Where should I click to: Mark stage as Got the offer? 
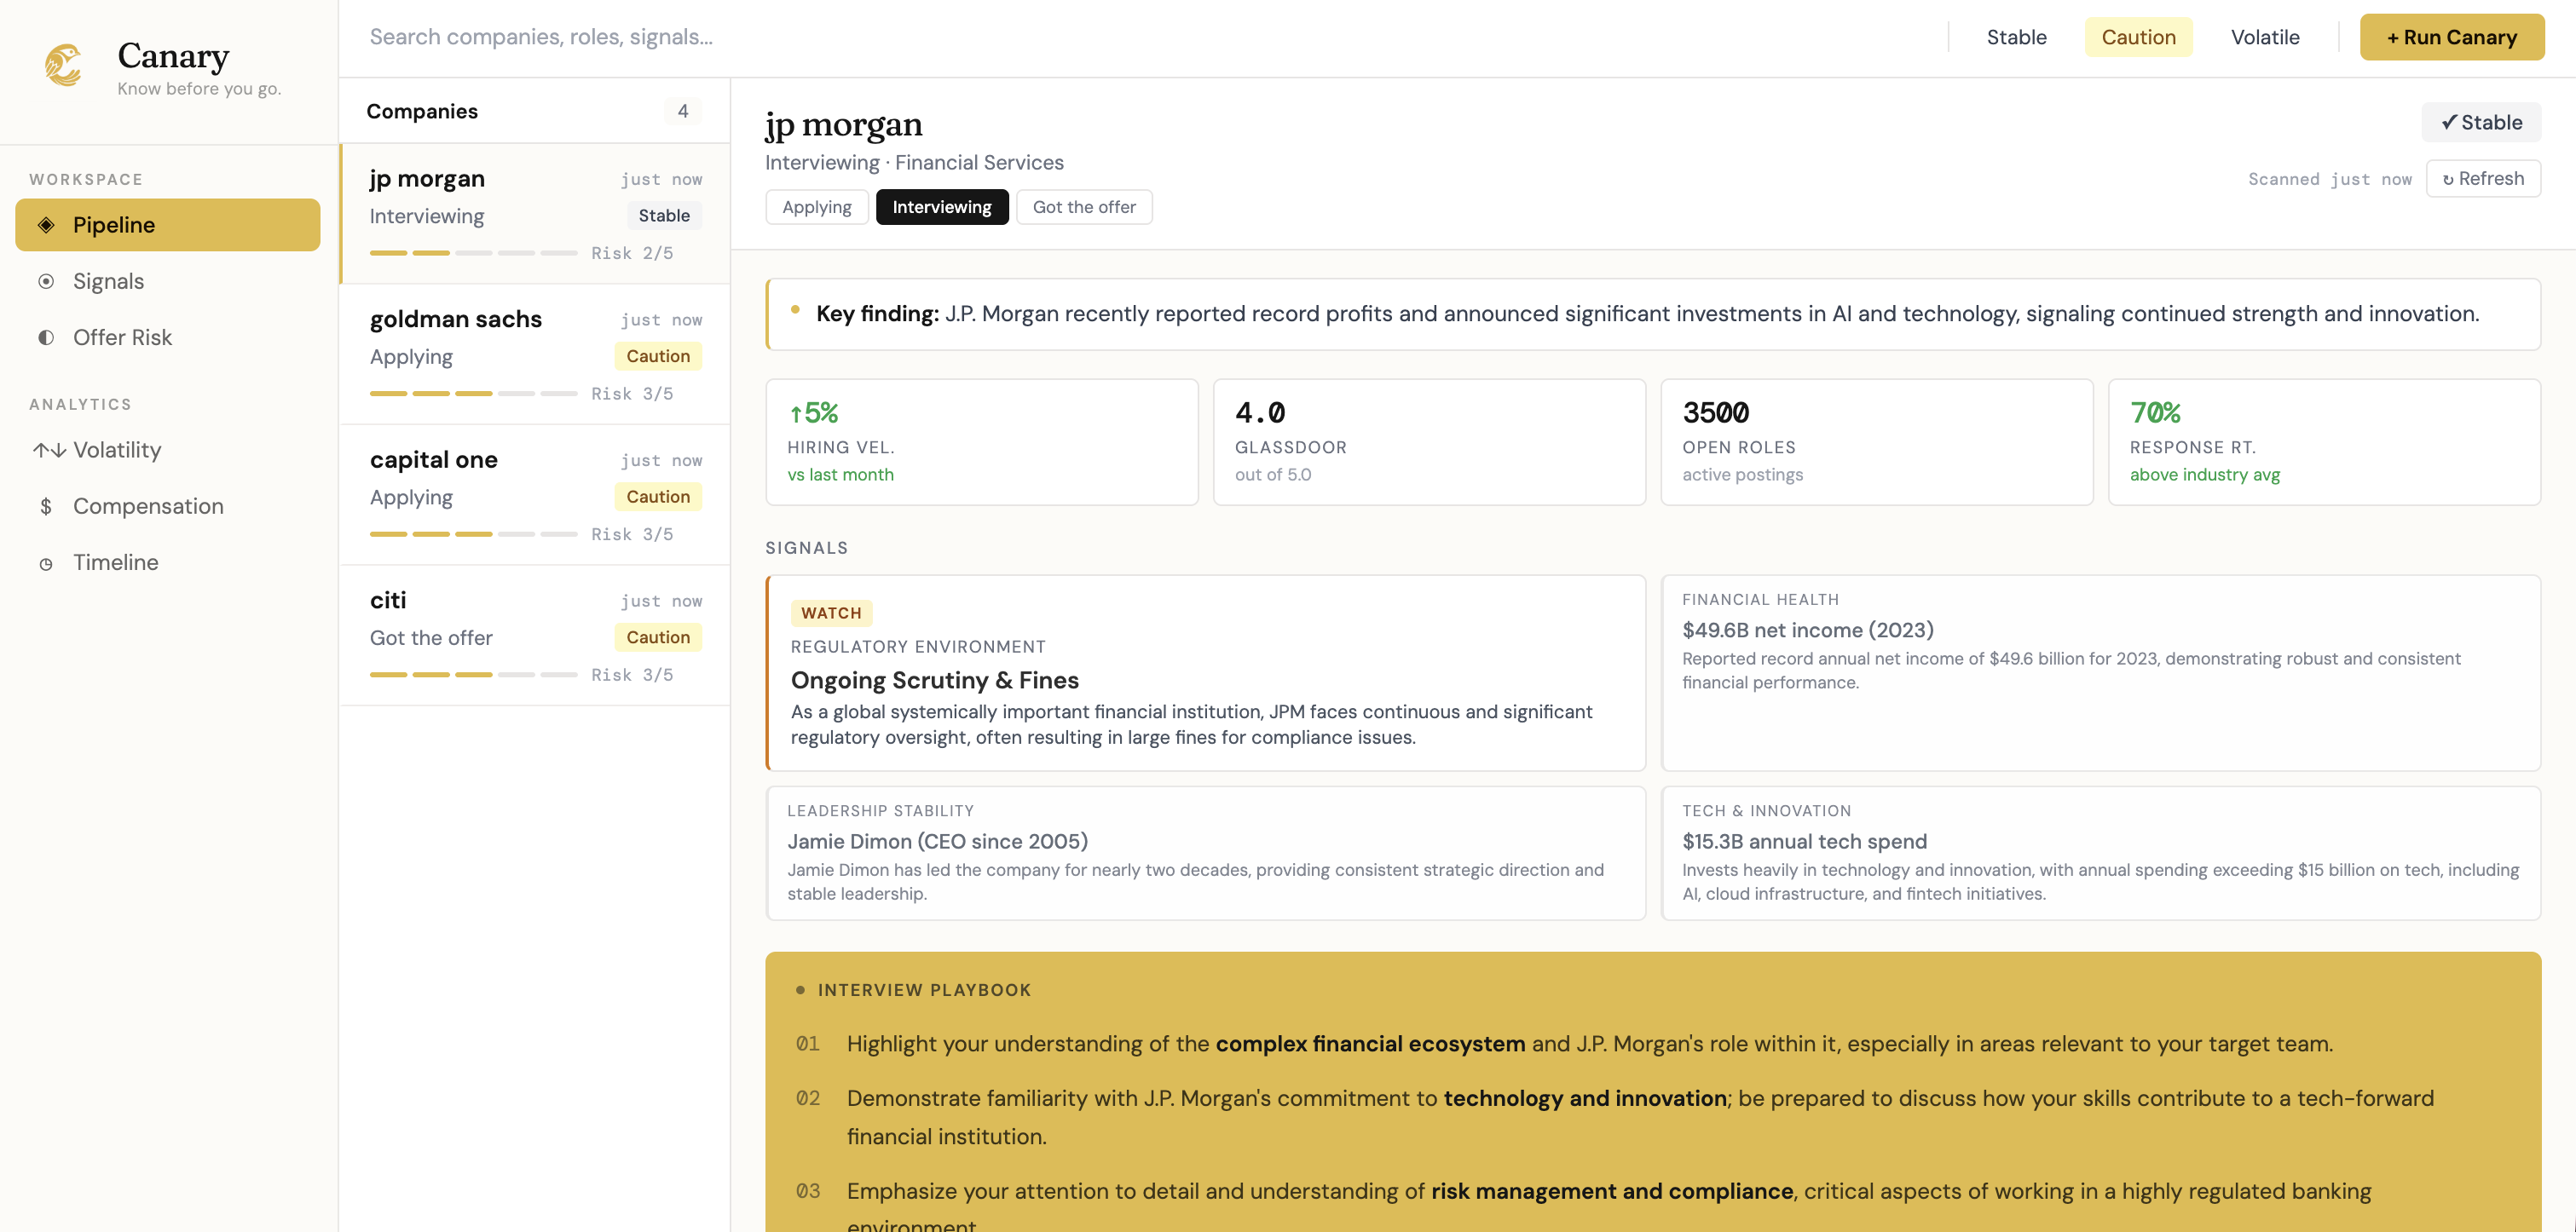1084,207
